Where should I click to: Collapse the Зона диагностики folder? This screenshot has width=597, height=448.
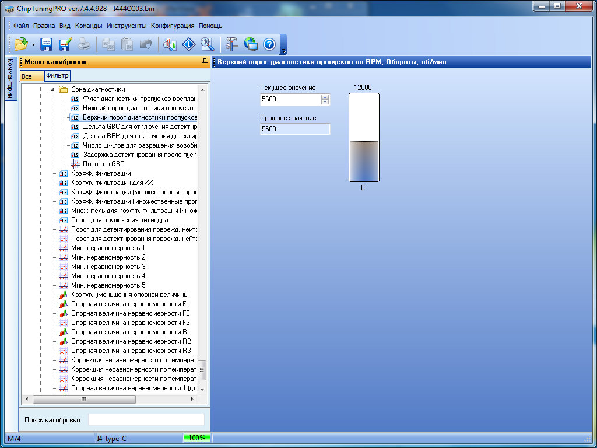pyautogui.click(x=52, y=90)
